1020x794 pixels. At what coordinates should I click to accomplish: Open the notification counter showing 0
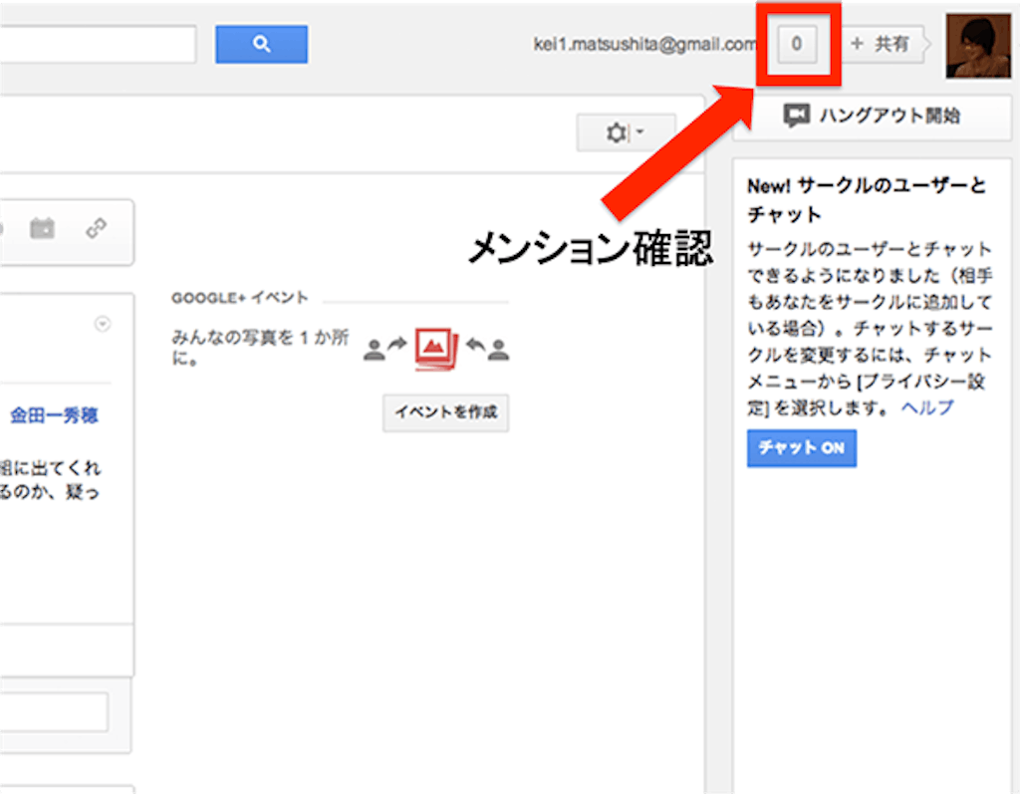click(796, 44)
